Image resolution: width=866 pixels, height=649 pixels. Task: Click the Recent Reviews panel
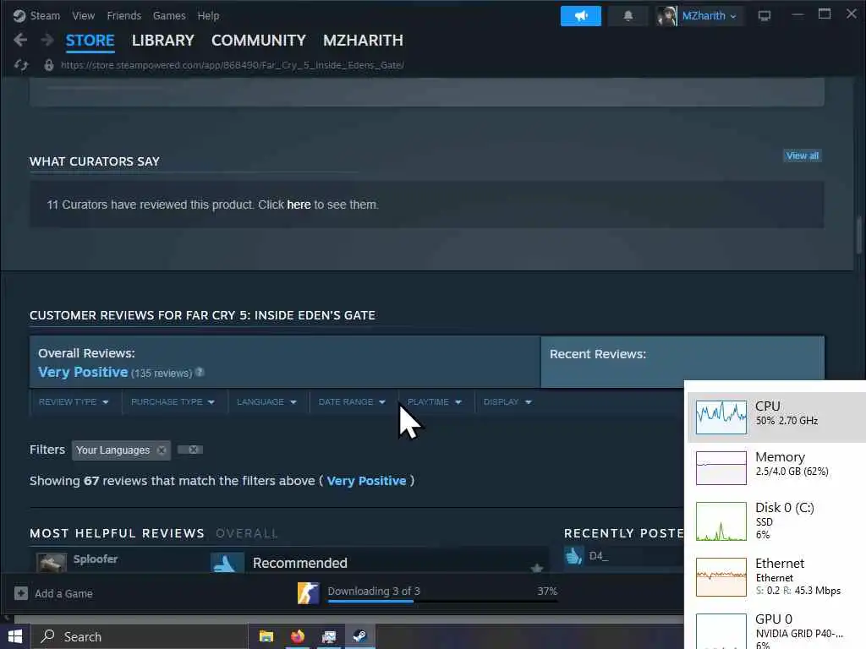(682, 362)
